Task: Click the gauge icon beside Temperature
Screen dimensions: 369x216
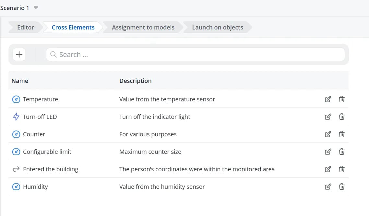Action: [x=16, y=99]
